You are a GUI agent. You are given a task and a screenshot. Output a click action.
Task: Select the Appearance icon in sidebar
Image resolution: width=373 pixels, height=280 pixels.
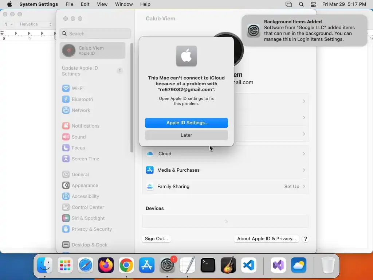[66, 186]
